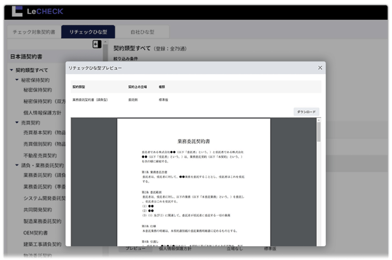Collapse the 秘密保持契約 category
Image resolution: width=392 pixels, height=260 pixels.
tap(17, 80)
